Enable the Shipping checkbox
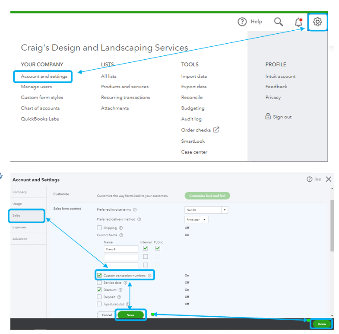The height and width of the screenshot is (334, 339). 99,228
